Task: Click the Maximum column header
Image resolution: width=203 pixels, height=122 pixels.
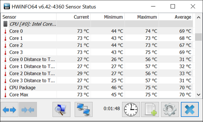Action: [x=141, y=17]
